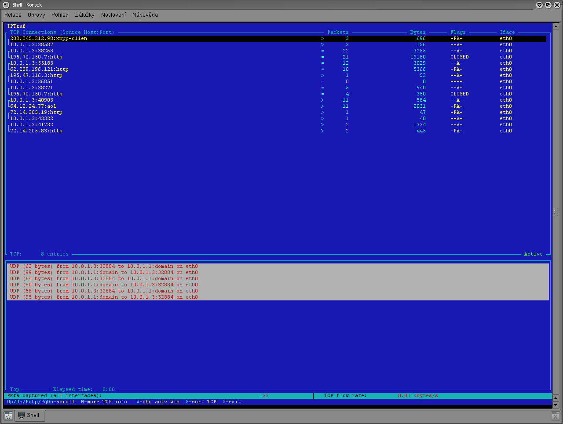
Task: Switch to the Shell tab
Action: 29,415
